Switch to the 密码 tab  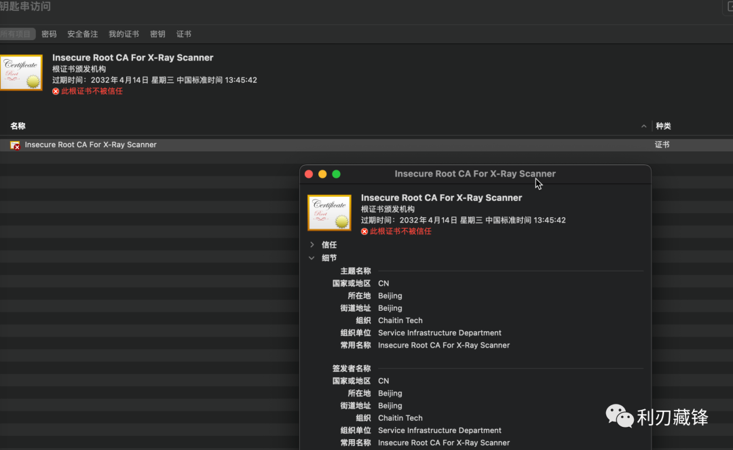(x=49, y=34)
